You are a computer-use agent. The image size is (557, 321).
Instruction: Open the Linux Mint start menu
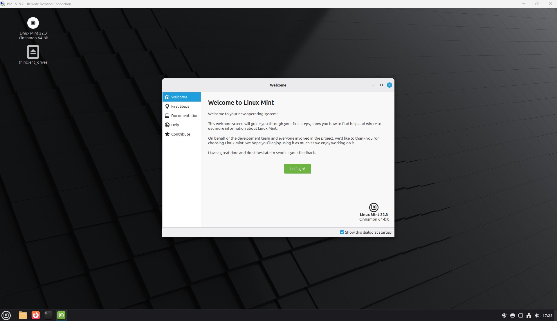click(x=6, y=315)
